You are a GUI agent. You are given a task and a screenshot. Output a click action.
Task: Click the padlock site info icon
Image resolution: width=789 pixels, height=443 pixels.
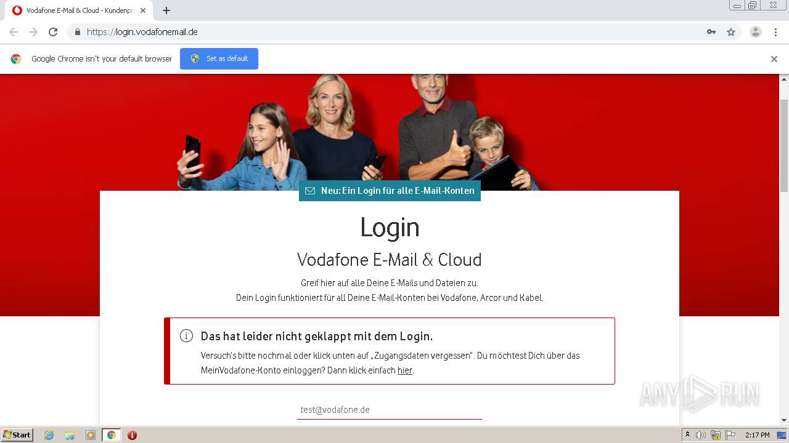(x=77, y=32)
